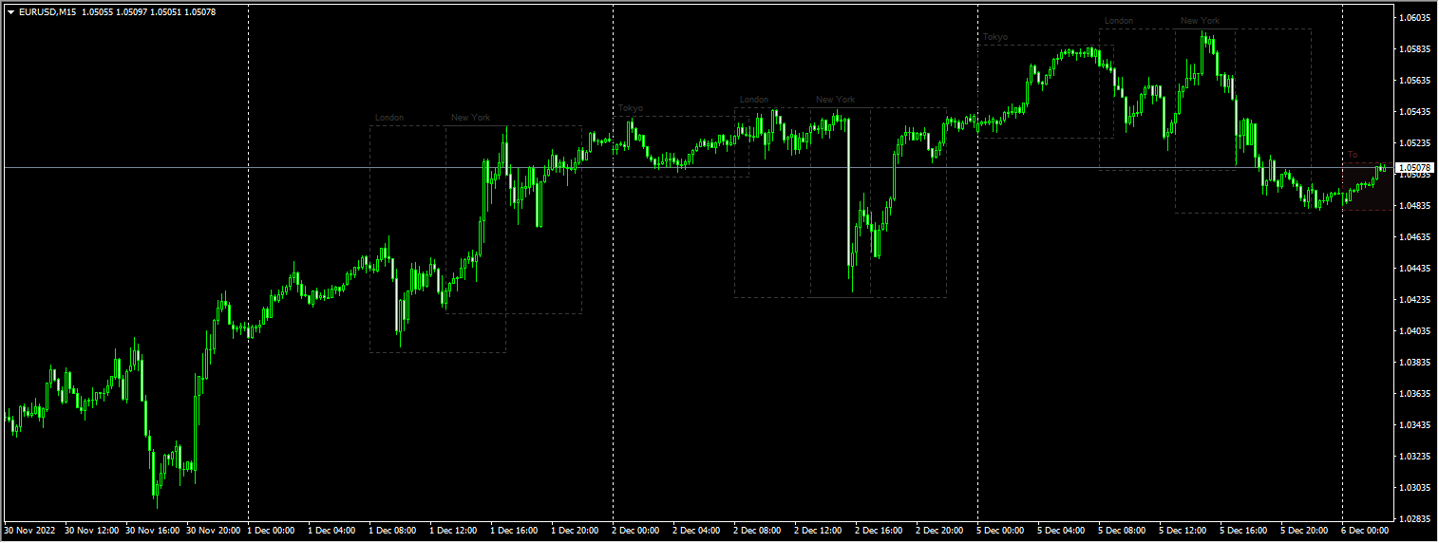The height and width of the screenshot is (543, 1439).
Task: Click the 1.05635 price scale label
Action: coord(1415,81)
